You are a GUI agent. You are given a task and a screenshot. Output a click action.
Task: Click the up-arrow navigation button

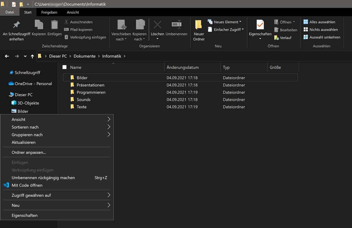tap(32, 56)
